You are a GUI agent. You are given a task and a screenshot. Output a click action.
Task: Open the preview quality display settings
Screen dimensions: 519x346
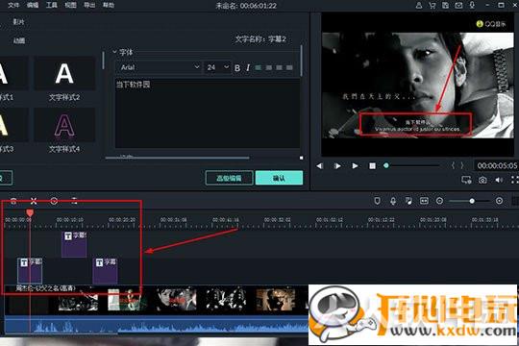coord(467,180)
